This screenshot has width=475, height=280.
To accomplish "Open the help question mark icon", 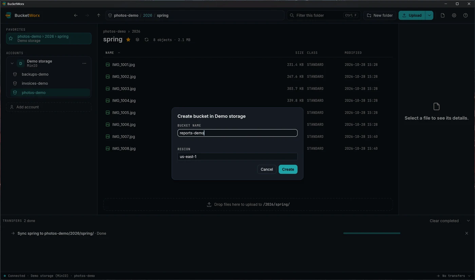I will [x=465, y=15].
